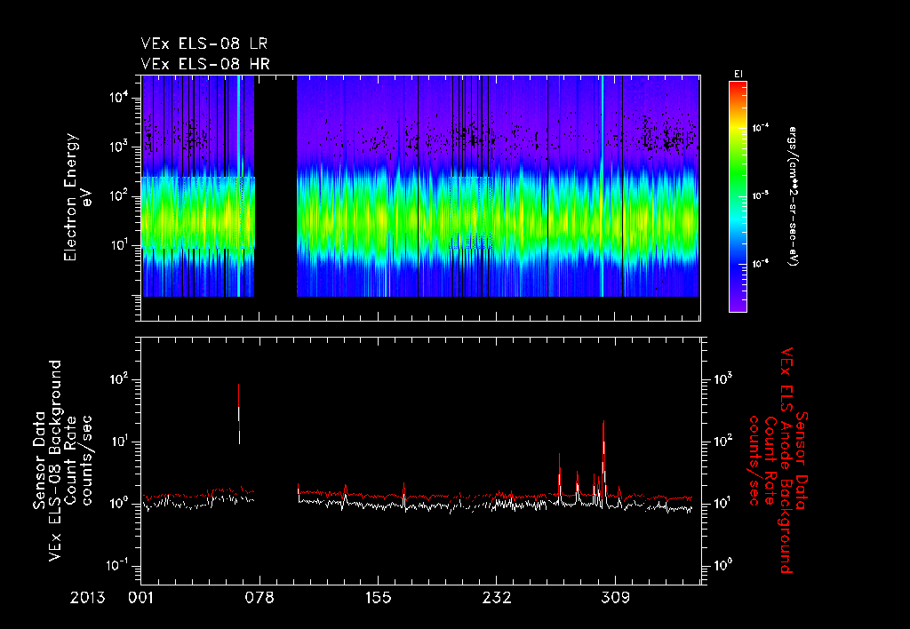
Task: Click the year label 2013
Action: [88, 598]
